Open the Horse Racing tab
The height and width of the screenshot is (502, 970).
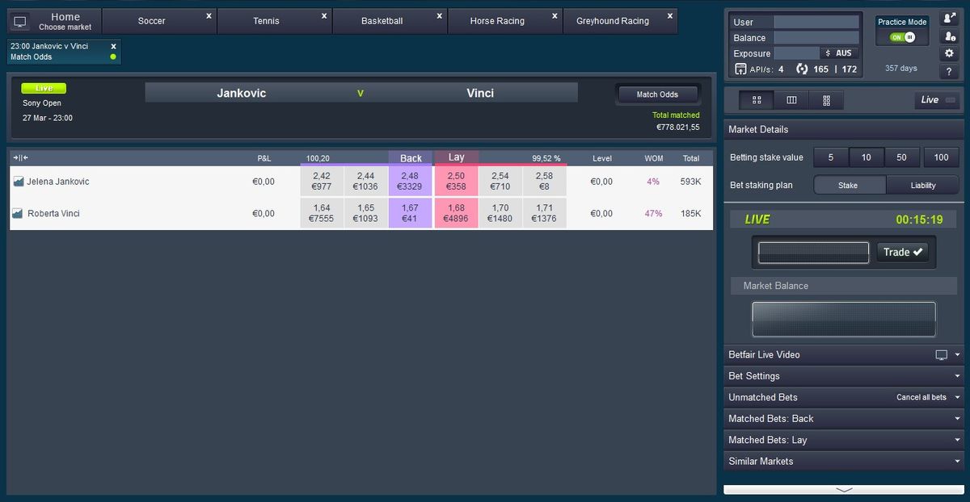pyautogui.click(x=497, y=20)
